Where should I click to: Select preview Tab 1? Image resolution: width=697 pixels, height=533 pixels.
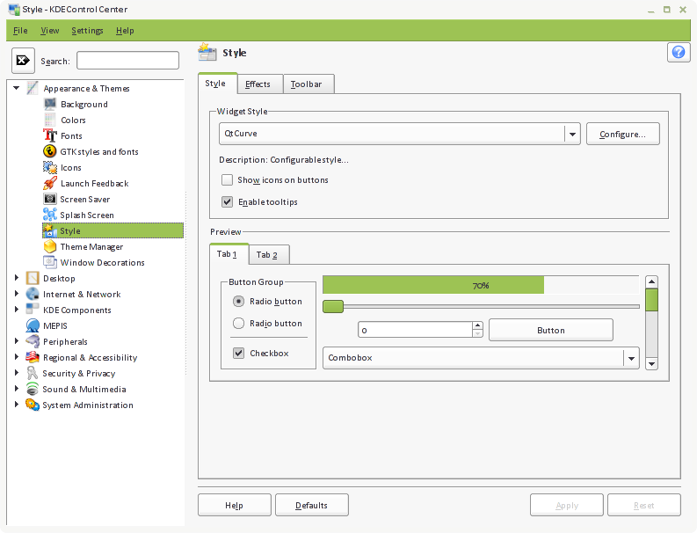click(x=229, y=253)
